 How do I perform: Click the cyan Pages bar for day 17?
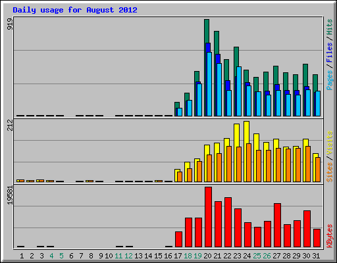(x=180, y=112)
